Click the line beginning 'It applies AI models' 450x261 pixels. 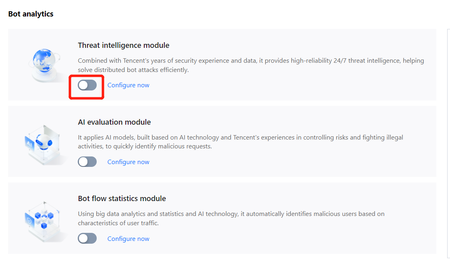point(240,138)
